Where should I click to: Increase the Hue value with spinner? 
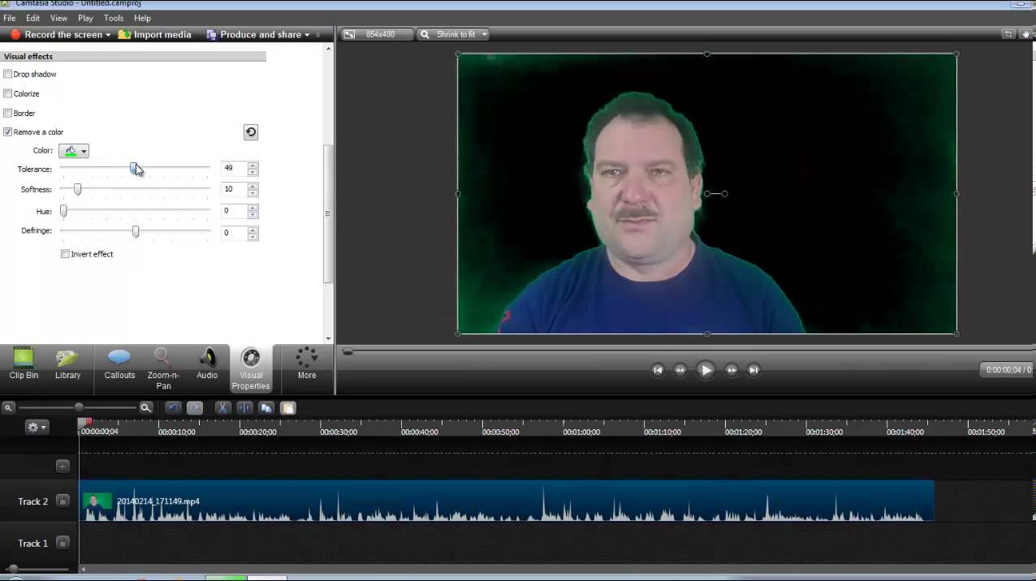(253, 208)
